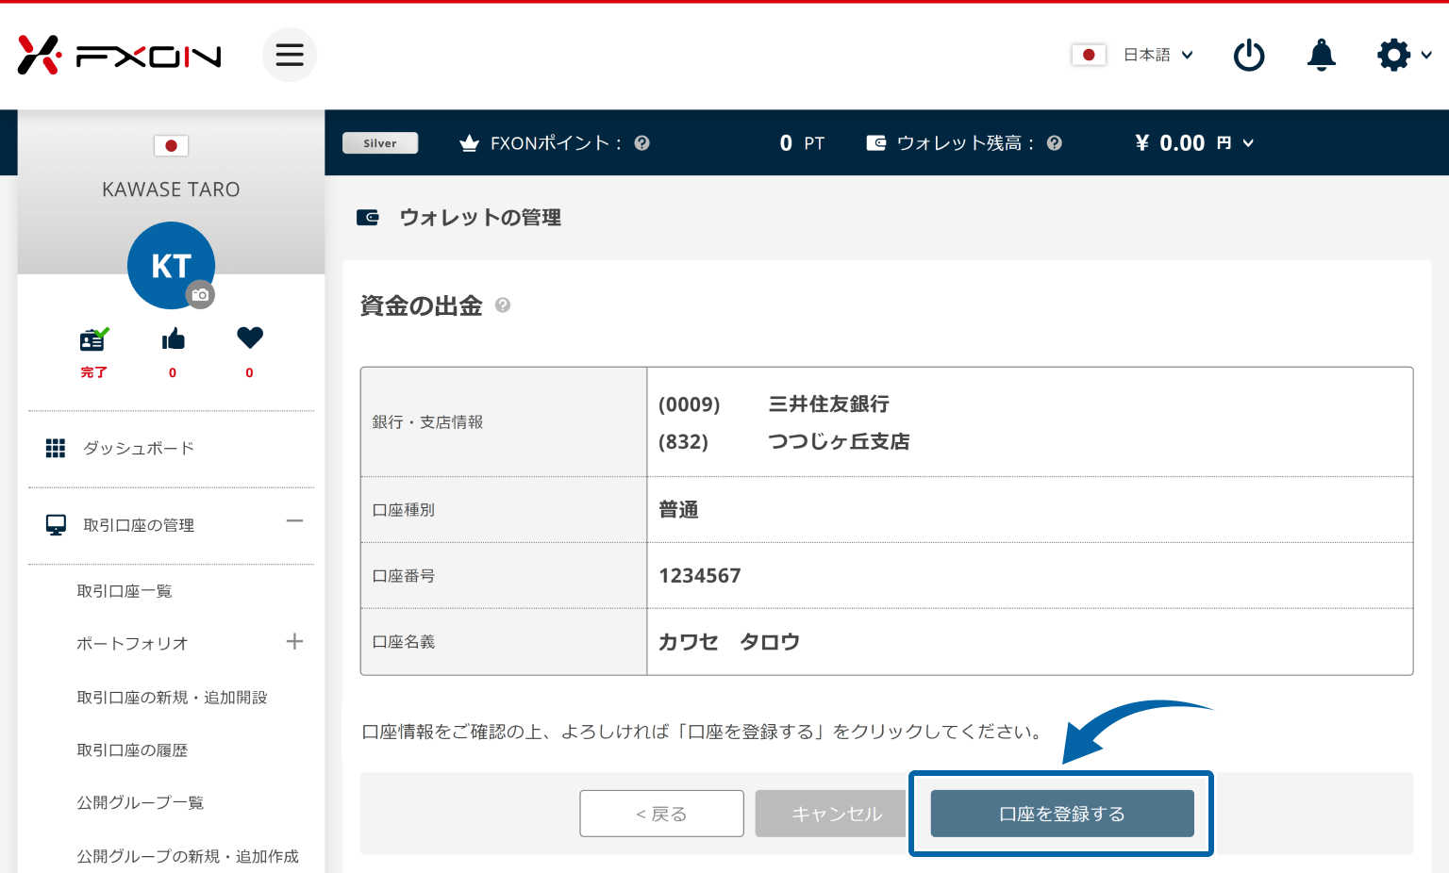Click the 口座種別 label
This screenshot has width=1449, height=873.
tap(404, 510)
